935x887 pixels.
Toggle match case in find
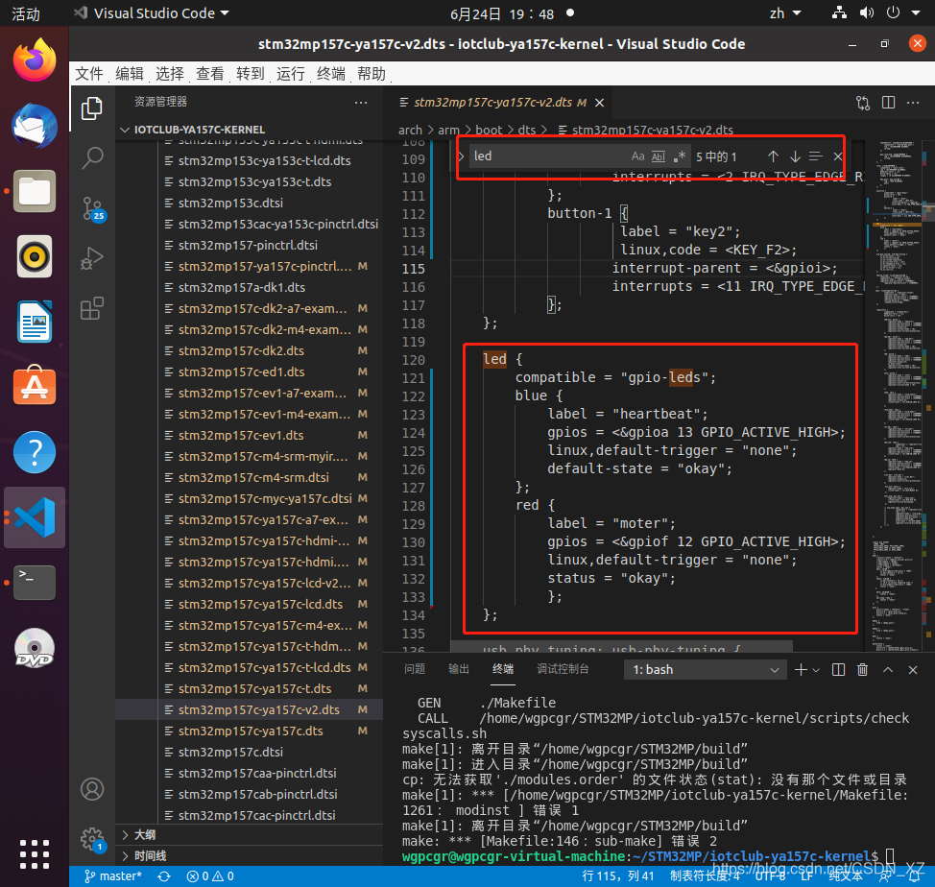[637, 156]
